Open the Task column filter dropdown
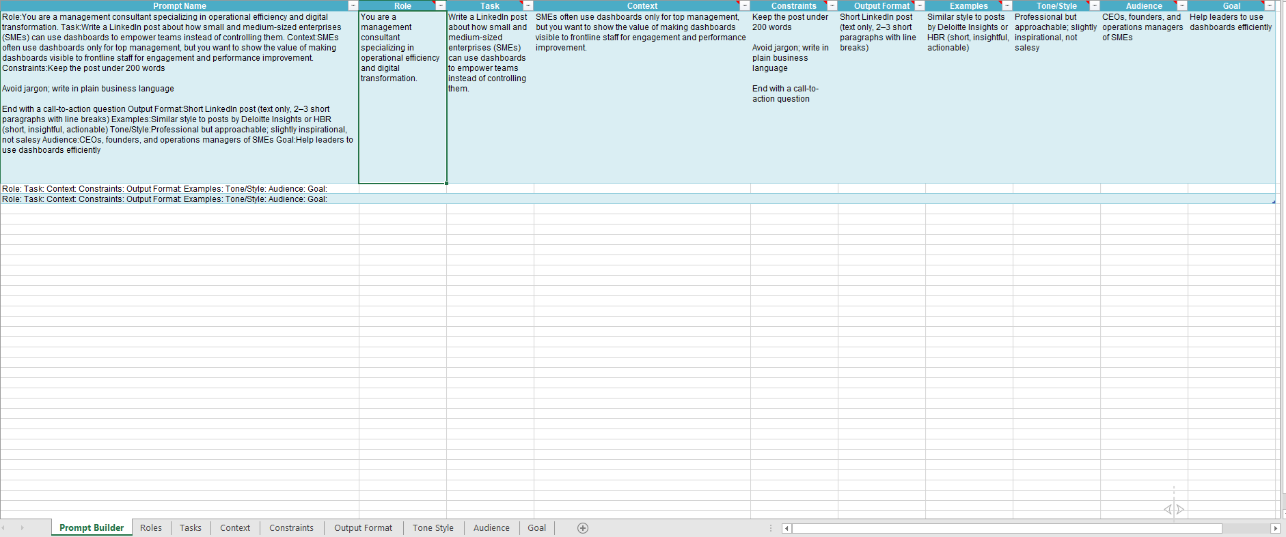 tap(528, 5)
